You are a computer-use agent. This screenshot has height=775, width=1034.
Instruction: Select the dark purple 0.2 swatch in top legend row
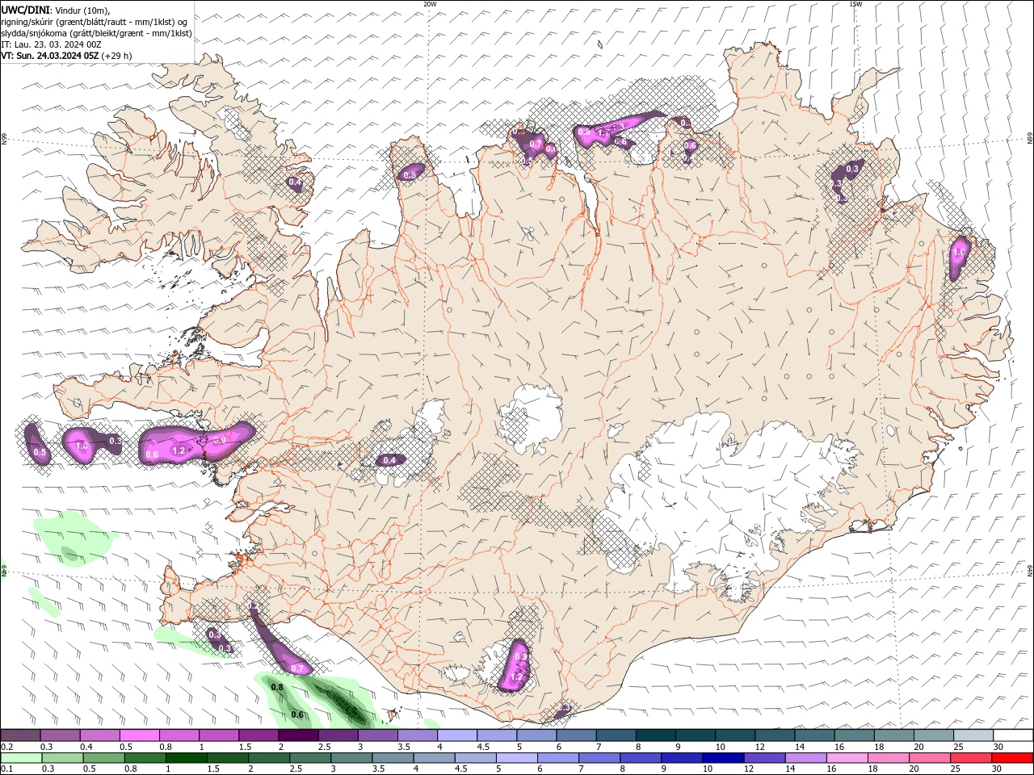coord(21,735)
